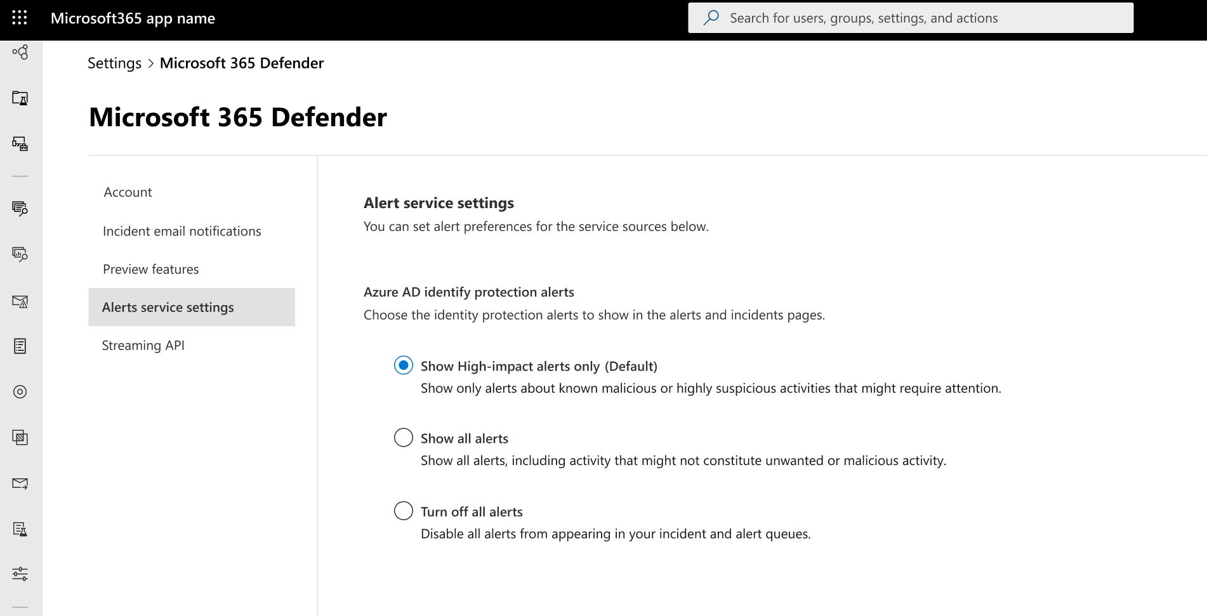Click the 'Microsoft 365 Defender' page title
The width and height of the screenshot is (1207, 616).
[238, 117]
